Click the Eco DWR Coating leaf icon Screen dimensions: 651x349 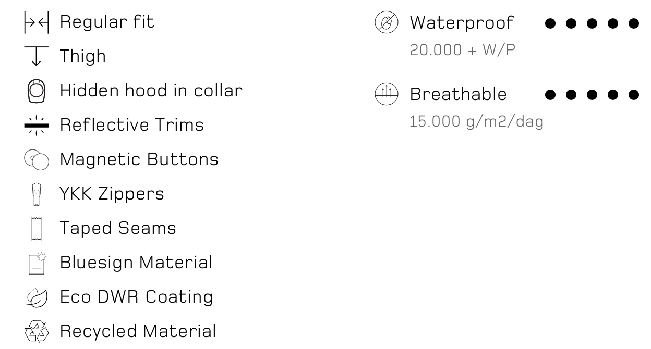click(37, 297)
